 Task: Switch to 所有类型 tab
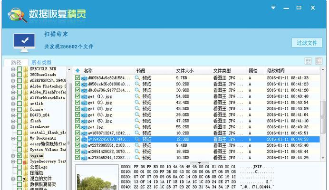pos(41,62)
